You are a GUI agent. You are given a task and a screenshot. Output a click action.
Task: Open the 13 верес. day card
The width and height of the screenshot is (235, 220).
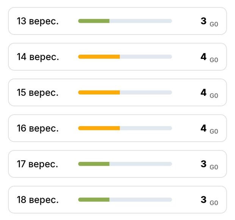click(117, 21)
